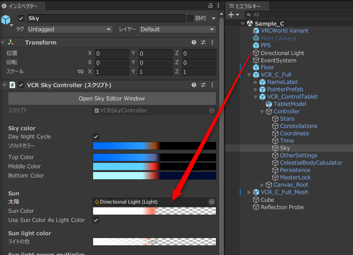
Task: Click the VCRSkyController script object picker
Action: click(212, 111)
